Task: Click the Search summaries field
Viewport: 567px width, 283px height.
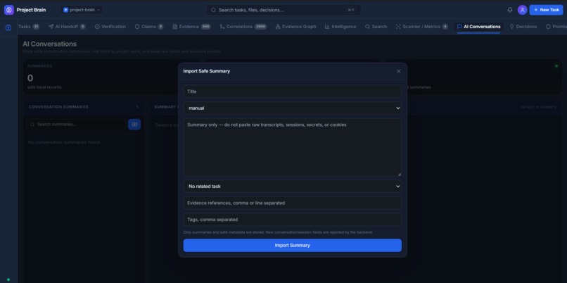Action: [76, 125]
